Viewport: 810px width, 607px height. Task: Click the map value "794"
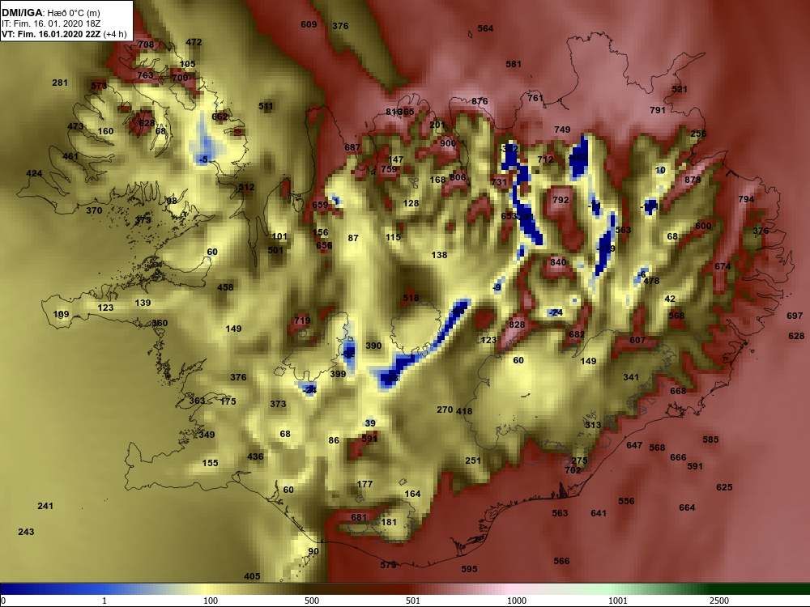(x=746, y=199)
